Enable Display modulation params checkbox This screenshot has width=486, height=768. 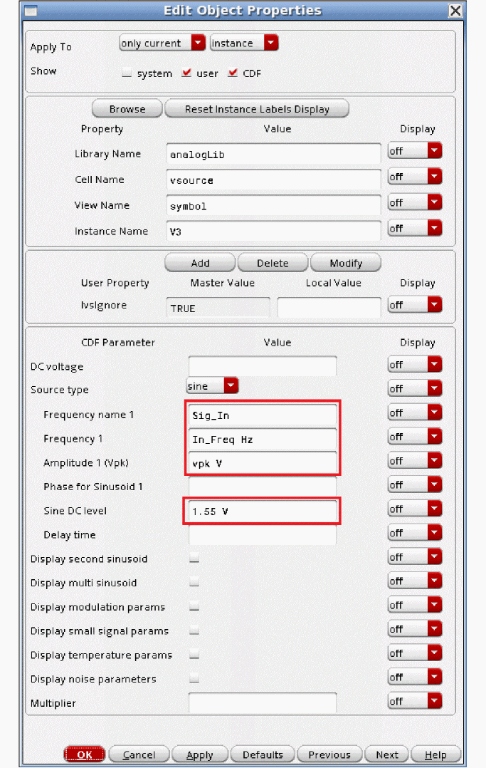click(194, 606)
